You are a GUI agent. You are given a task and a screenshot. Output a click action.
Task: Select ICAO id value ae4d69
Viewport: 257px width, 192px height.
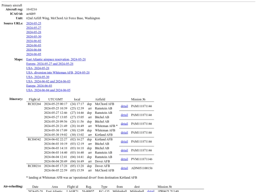click(31, 14)
